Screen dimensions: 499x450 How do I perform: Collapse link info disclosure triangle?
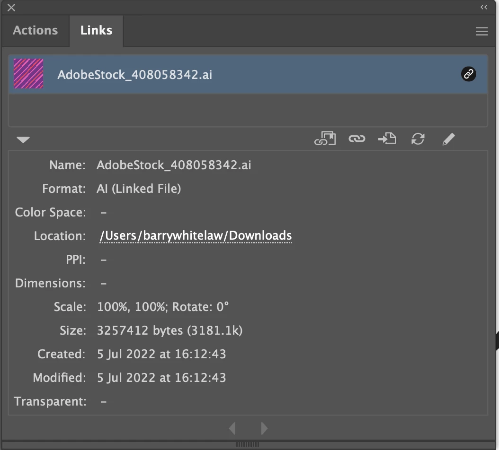[x=23, y=139]
